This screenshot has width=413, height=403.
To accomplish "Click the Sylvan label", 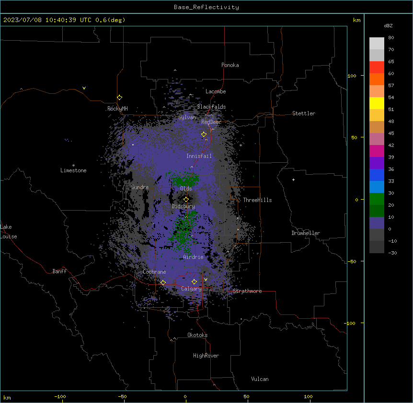I will (187, 117).
